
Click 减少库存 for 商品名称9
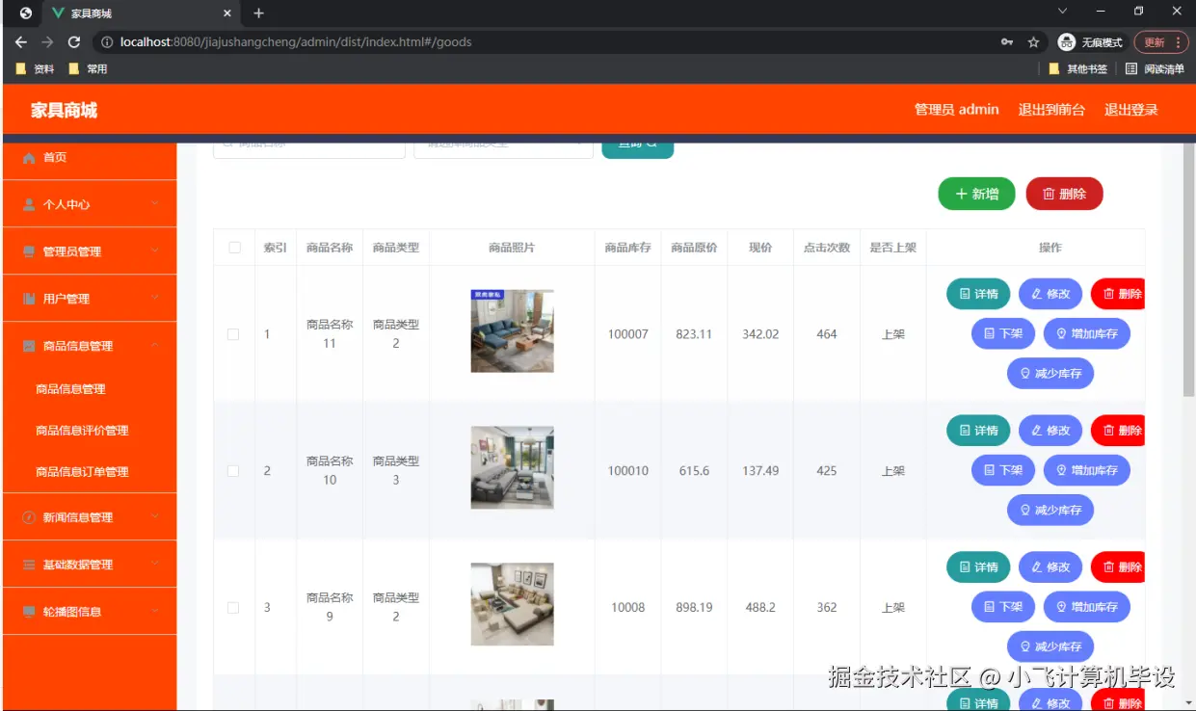click(x=1050, y=646)
